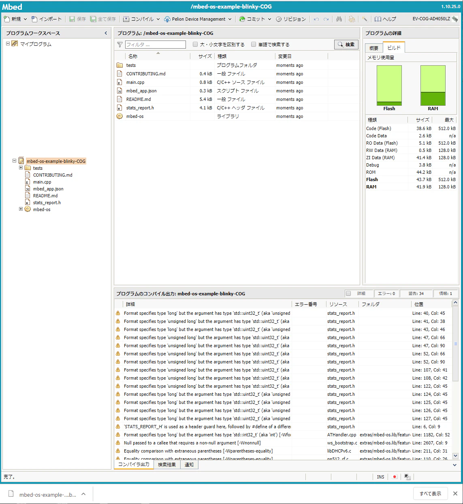Open the 新規 dropdown arrow
463x504 pixels.
tap(25, 19)
